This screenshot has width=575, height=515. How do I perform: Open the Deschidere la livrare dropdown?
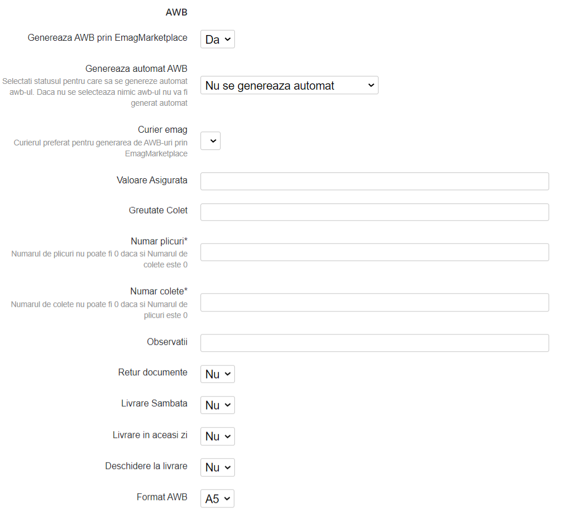[217, 467]
